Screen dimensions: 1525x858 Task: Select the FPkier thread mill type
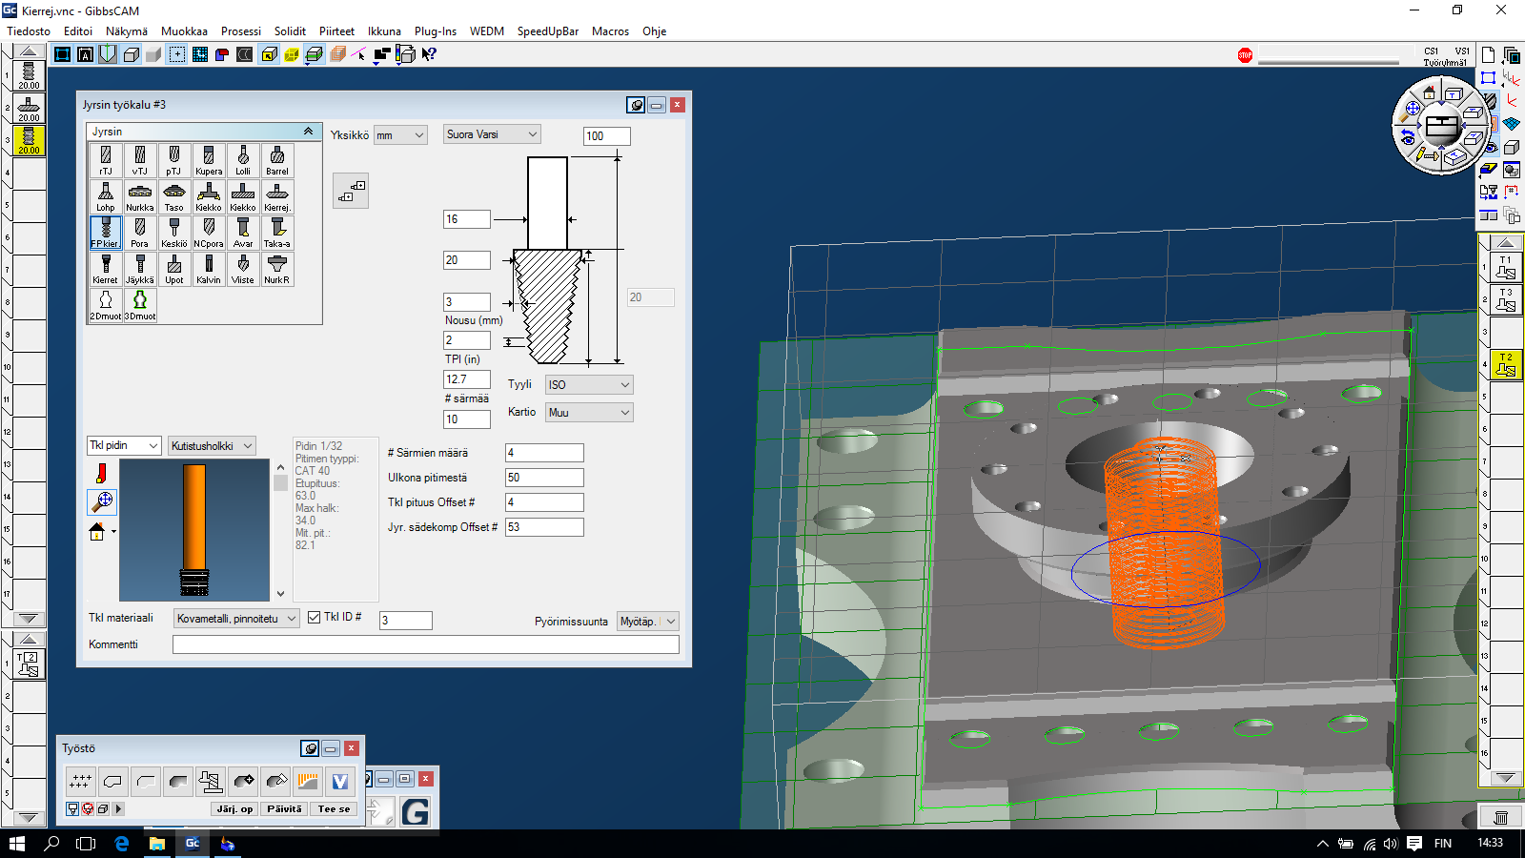click(x=106, y=233)
